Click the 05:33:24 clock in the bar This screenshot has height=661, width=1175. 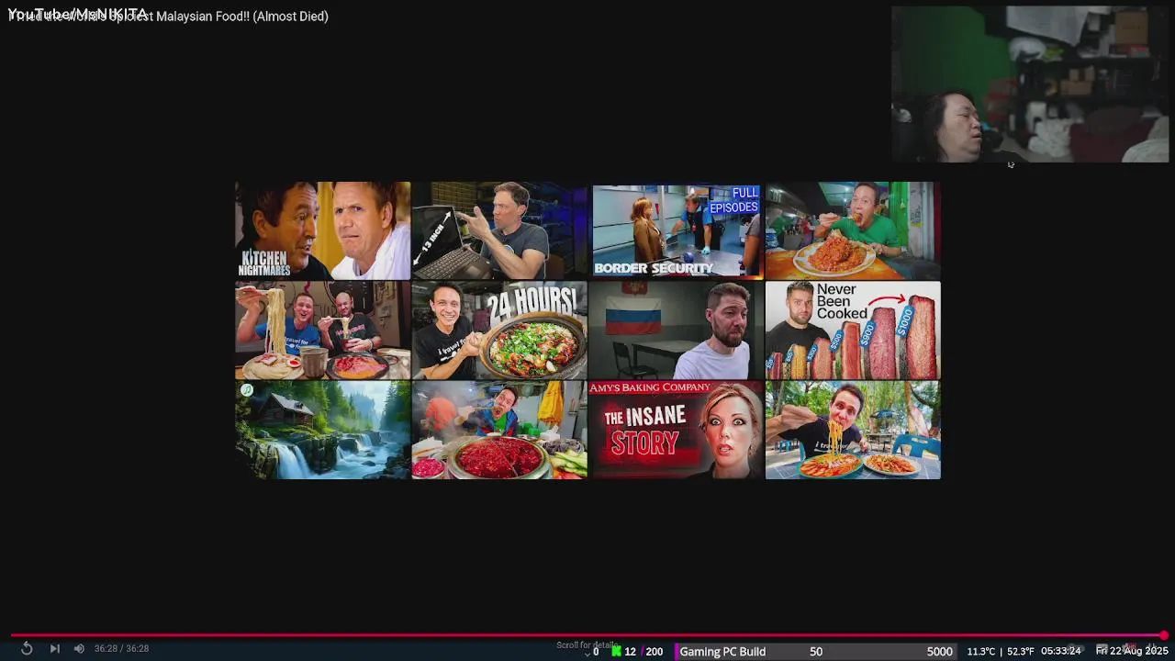pyautogui.click(x=1060, y=652)
